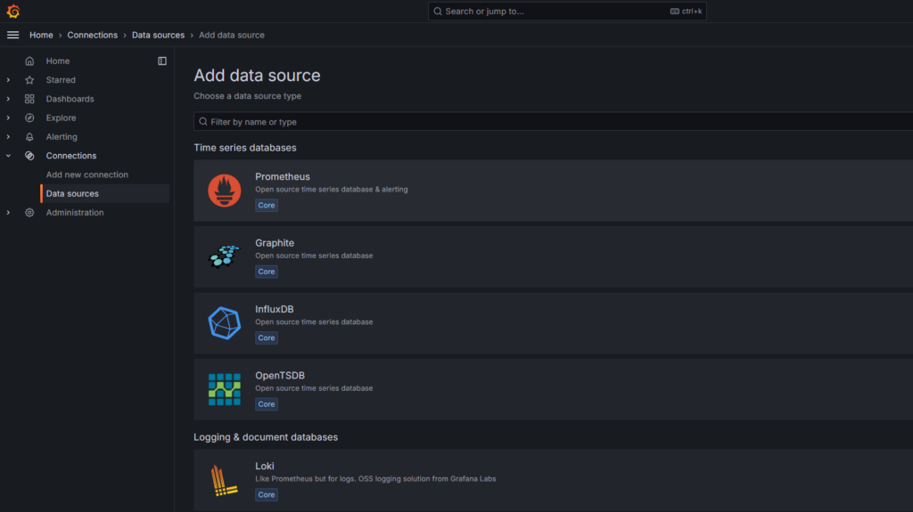
Task: Expand the Administration section chevron
Action: (8, 212)
